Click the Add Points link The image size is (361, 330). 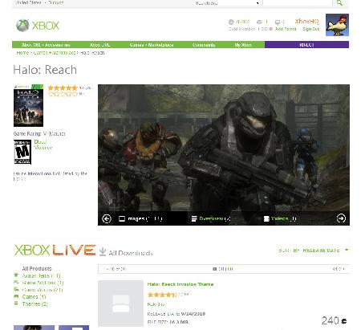[286, 29]
